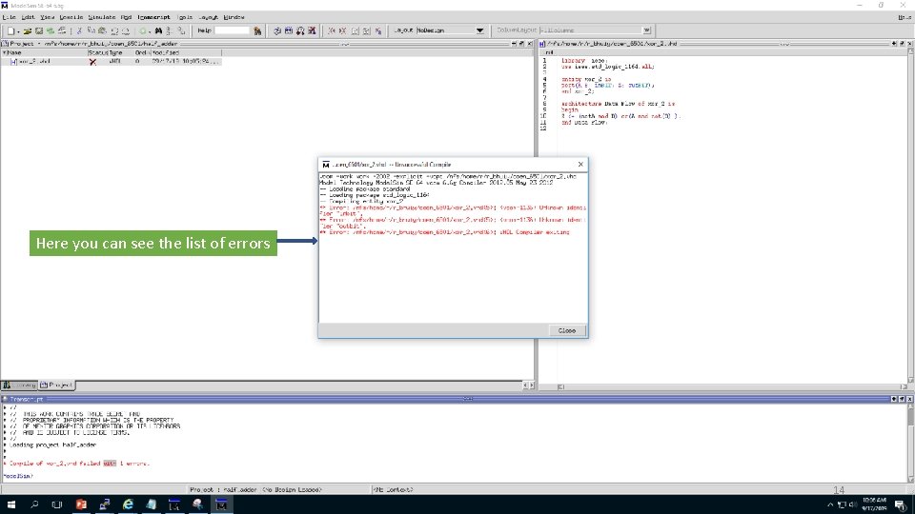Click the Help search icon beside the field
The image size is (915, 514).
pos(257,30)
